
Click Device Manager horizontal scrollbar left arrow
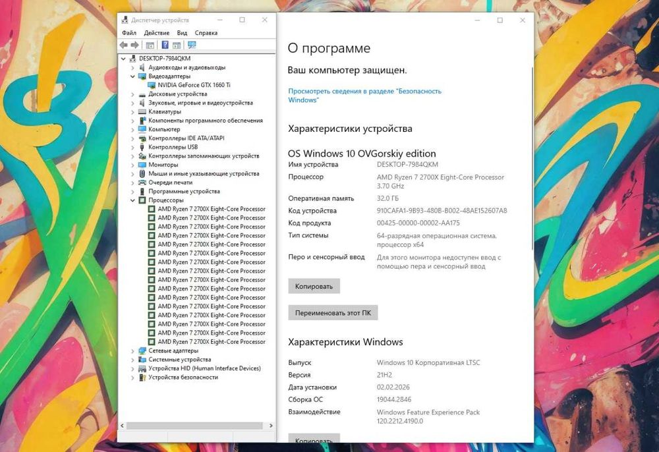tap(123, 426)
